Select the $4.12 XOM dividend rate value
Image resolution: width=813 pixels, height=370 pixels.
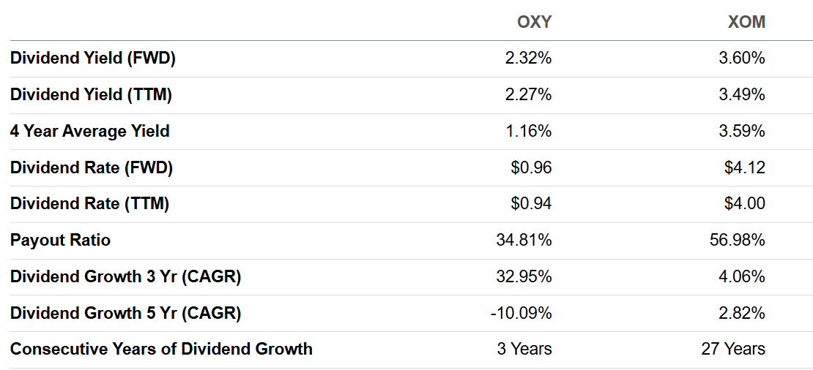coord(745,168)
